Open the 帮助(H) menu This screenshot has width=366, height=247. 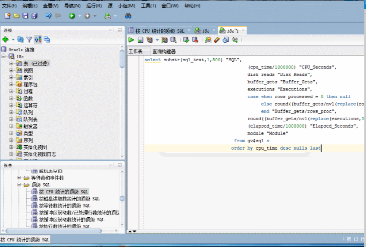tap(192, 6)
